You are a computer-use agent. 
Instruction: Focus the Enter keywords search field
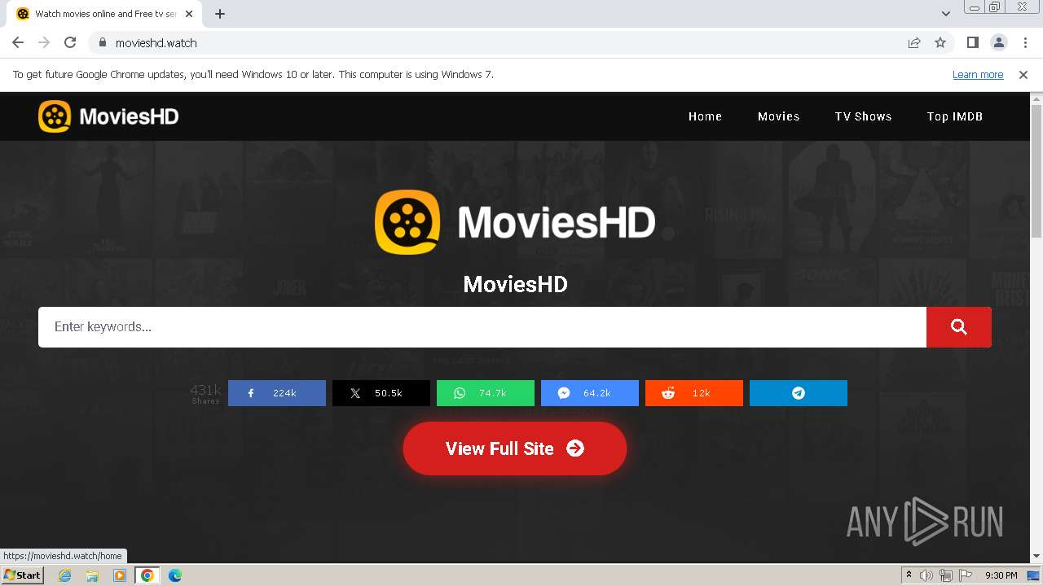click(482, 327)
